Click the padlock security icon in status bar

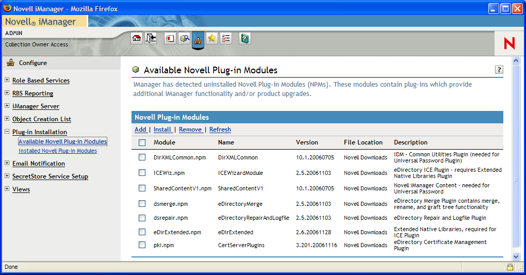(510, 267)
